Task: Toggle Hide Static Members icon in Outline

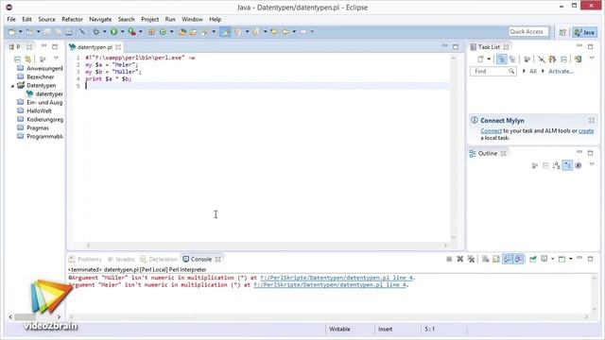Action: (x=578, y=165)
